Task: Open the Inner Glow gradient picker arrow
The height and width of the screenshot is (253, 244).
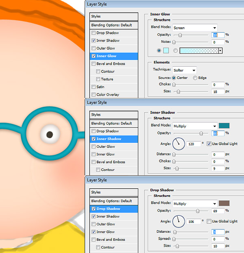Action: [x=220, y=51]
